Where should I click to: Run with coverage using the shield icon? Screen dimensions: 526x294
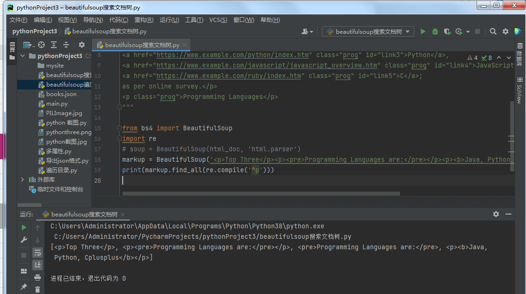pyautogui.click(x=447, y=31)
